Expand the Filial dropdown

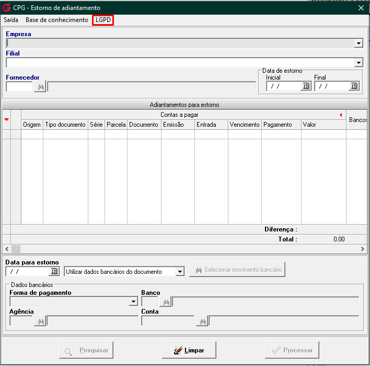click(359, 63)
